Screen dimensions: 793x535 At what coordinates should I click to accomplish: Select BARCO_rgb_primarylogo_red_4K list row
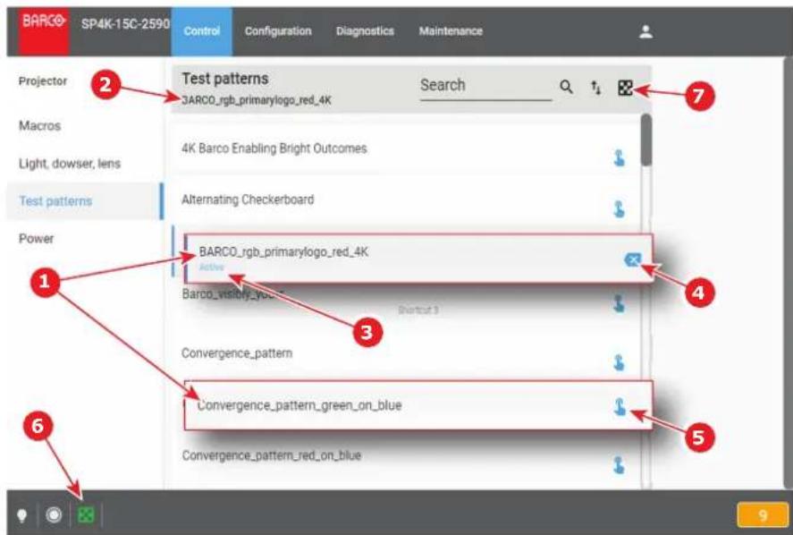(x=418, y=259)
